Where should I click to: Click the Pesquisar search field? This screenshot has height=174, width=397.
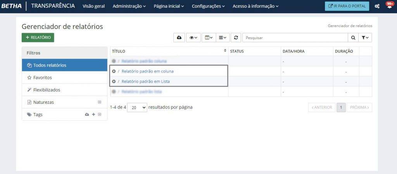295,38
